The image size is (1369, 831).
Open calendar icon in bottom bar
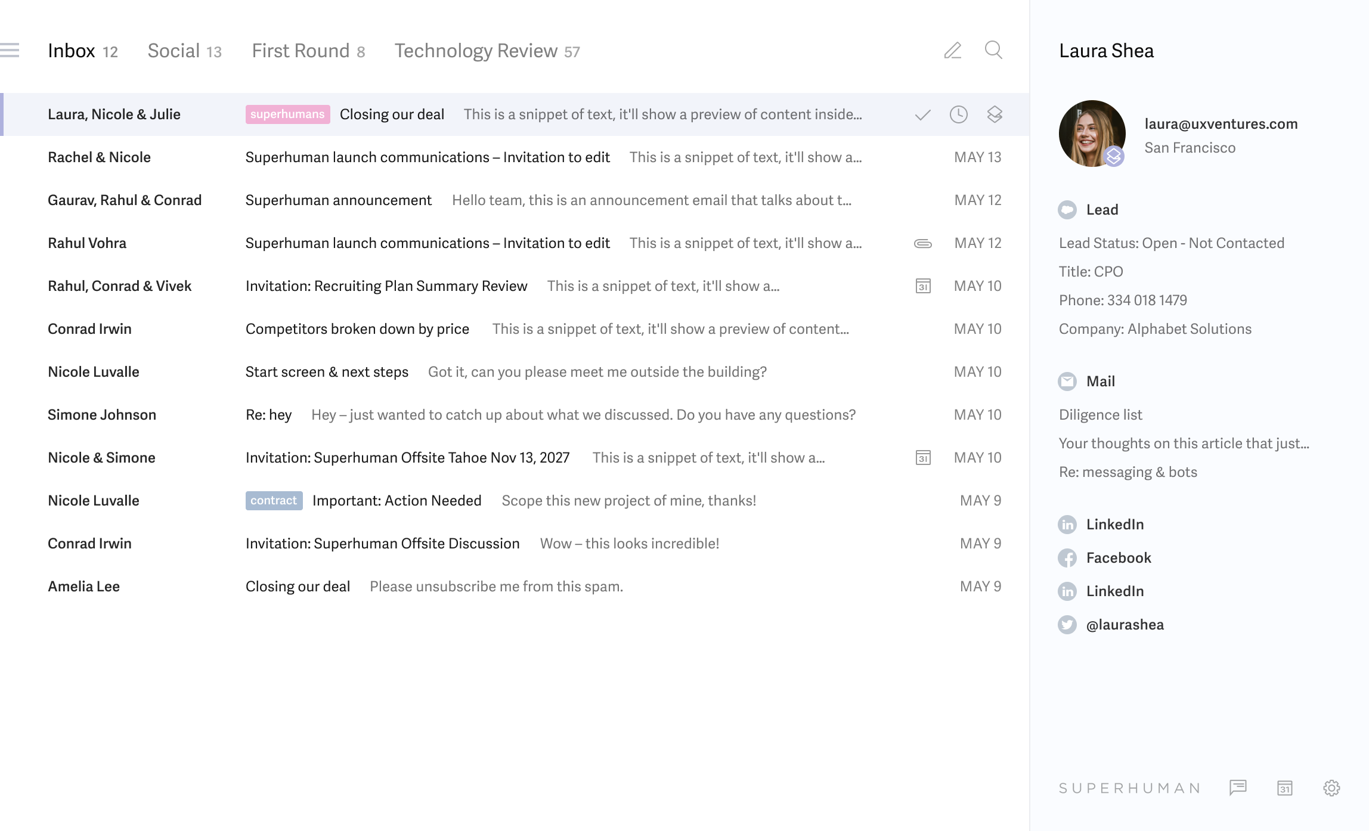[x=1285, y=788]
